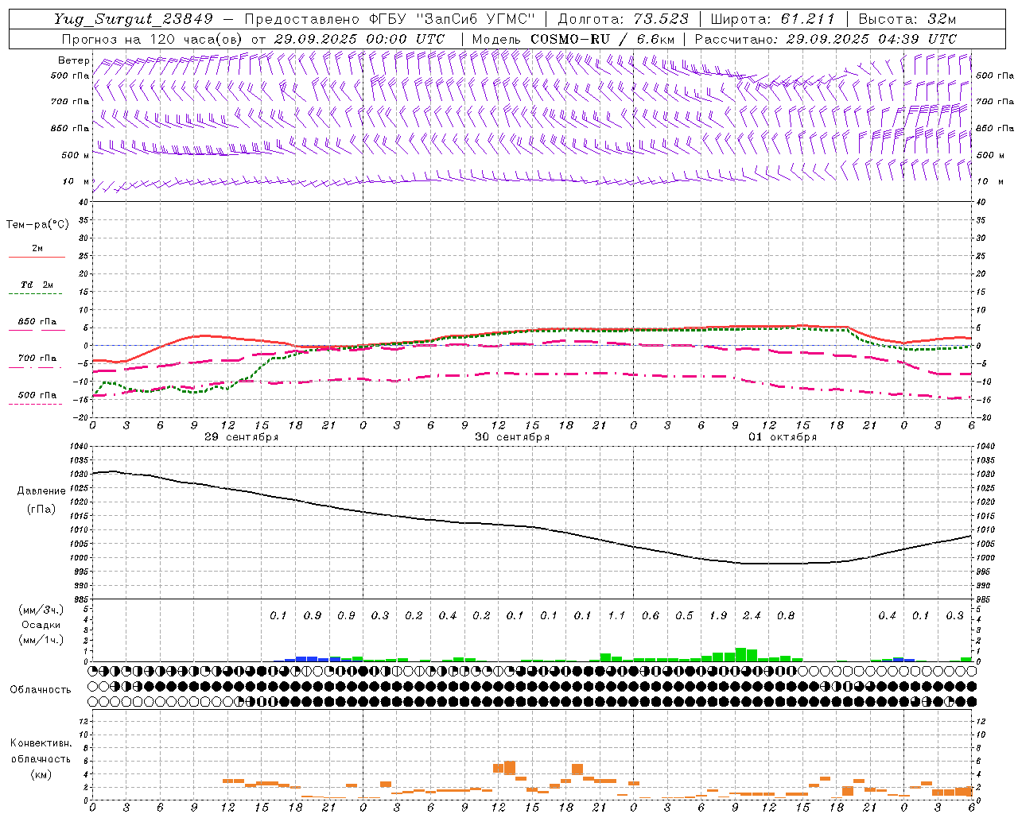Click the 1.1 precipitation total value

[616, 615]
